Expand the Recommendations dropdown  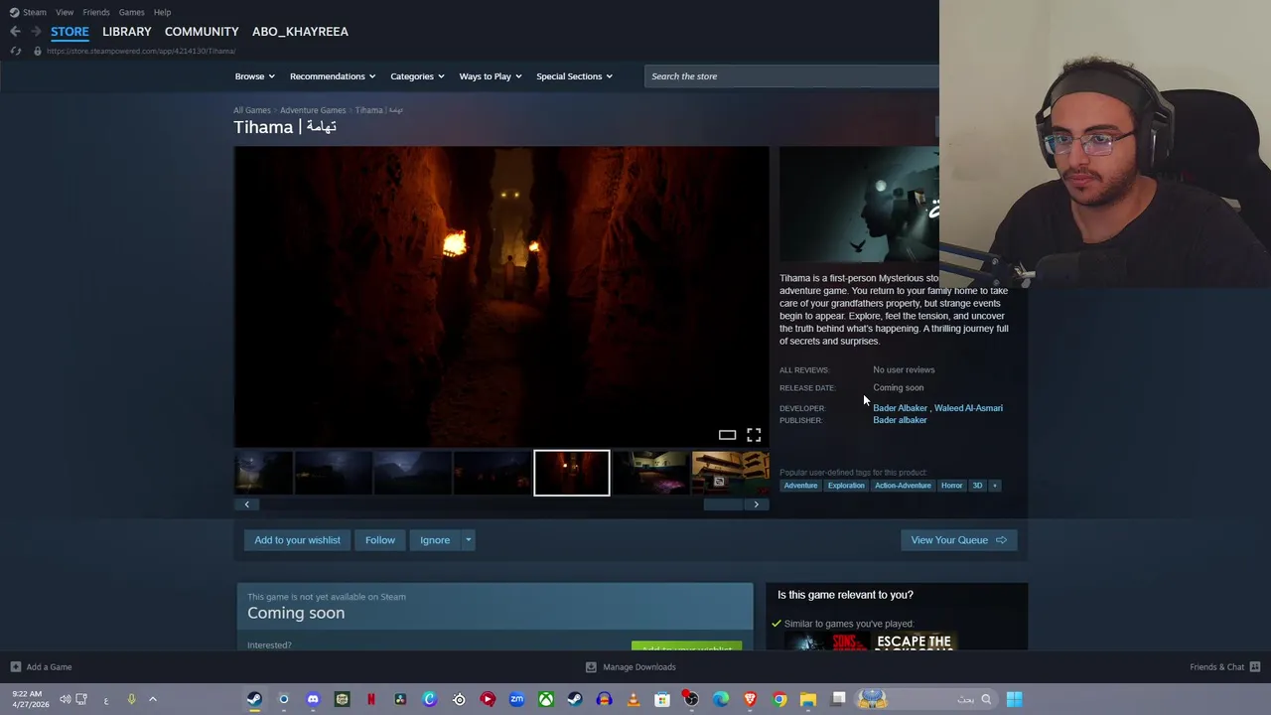tap(333, 76)
